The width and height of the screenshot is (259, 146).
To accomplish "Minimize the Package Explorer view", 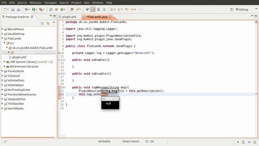I will 51,16.
